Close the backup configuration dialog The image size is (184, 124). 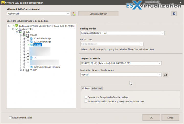point(180,3)
